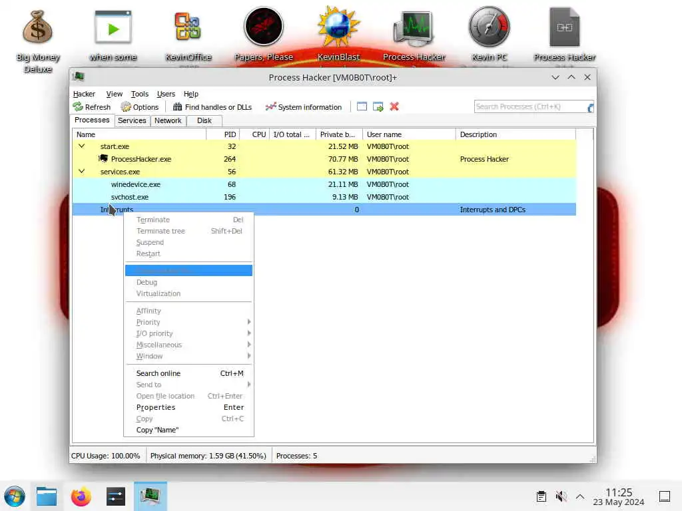Open the View menu
682x511 pixels.
(x=114, y=94)
